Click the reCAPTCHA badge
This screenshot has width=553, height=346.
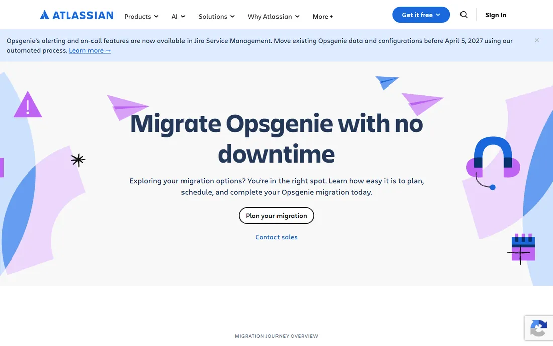click(x=538, y=328)
